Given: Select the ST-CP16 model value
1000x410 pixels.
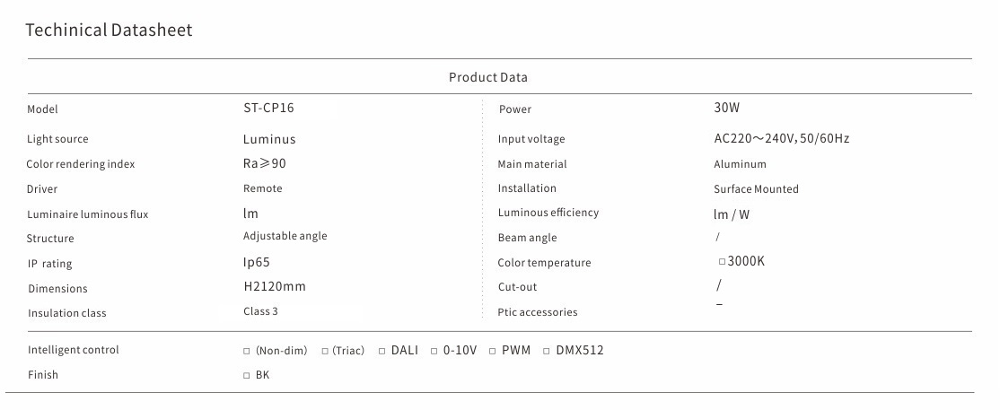Looking at the screenshot, I should [x=268, y=108].
